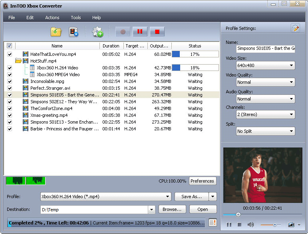Click the edit profile settings pencil icon
Image resolution: width=308 pixels, height=234 pixels.
295,28
